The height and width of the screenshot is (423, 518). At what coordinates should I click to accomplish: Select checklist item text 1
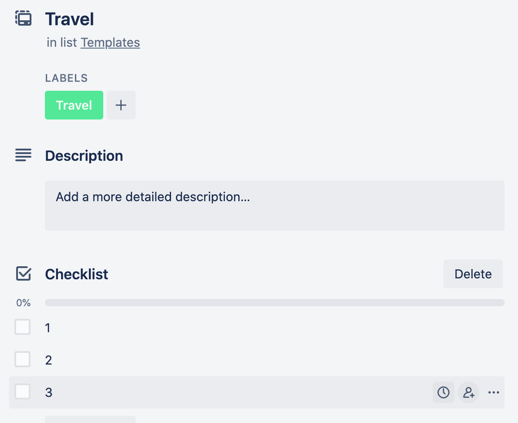click(x=48, y=328)
